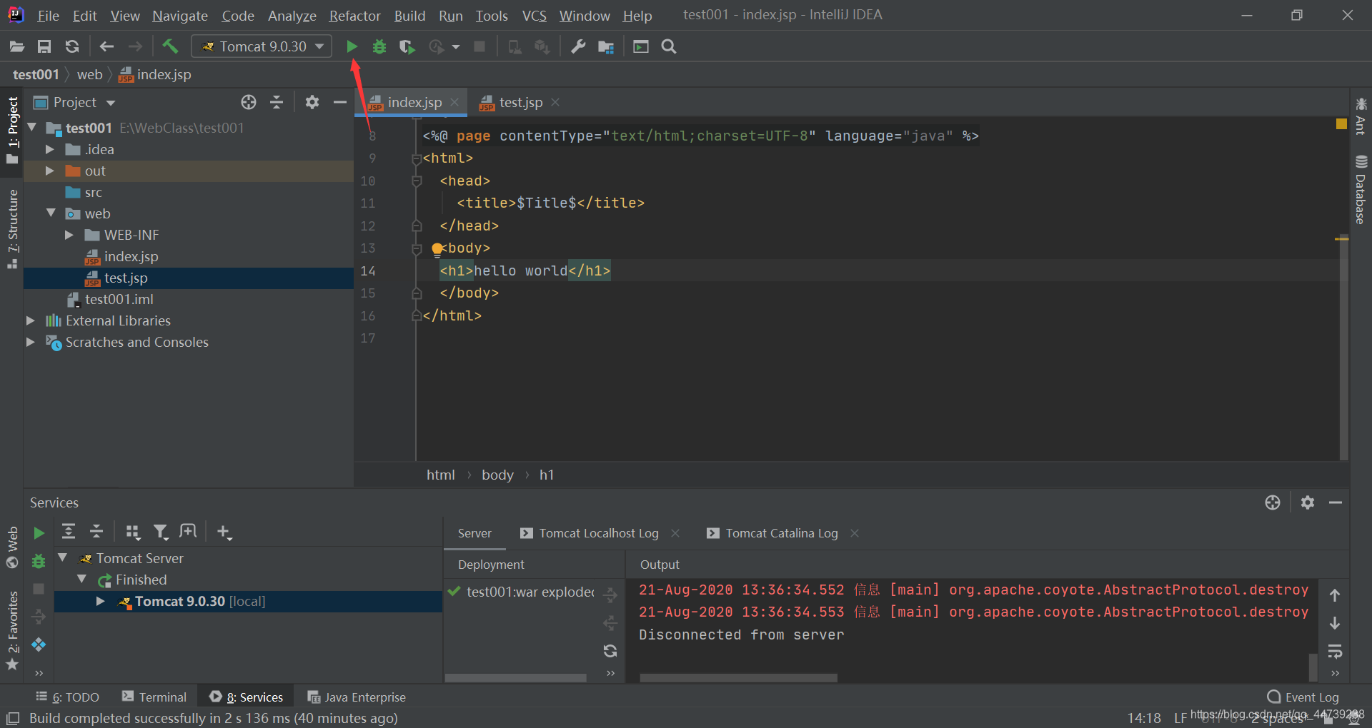Click the Deployment pane horizontal scrollbar
Image resolution: width=1372 pixels, height=728 pixels.
coord(515,677)
